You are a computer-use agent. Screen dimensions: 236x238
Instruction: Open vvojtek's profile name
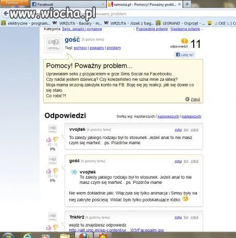click(77, 129)
